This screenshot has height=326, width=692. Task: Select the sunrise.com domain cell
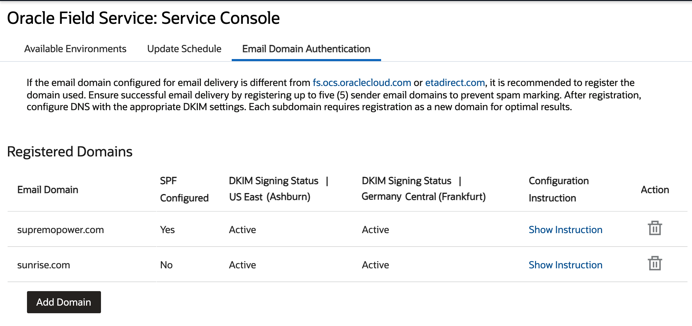44,265
